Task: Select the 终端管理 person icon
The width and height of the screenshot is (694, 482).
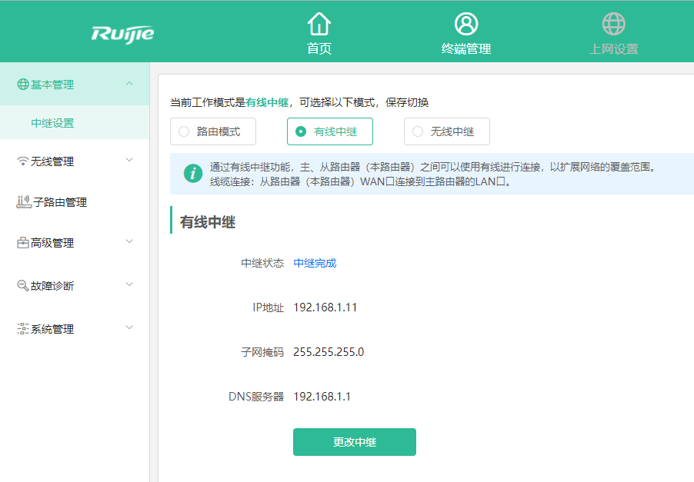Action: coord(465,22)
